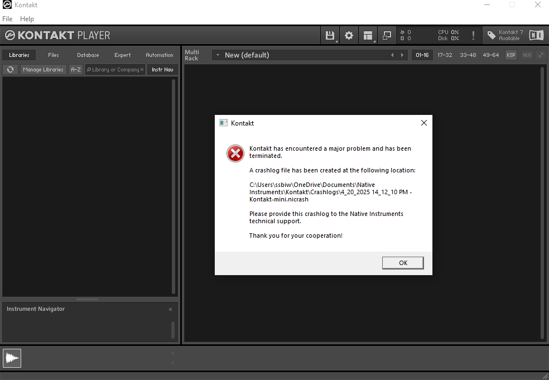Go to previous multi preset arrow
The image size is (549, 380).
point(392,55)
